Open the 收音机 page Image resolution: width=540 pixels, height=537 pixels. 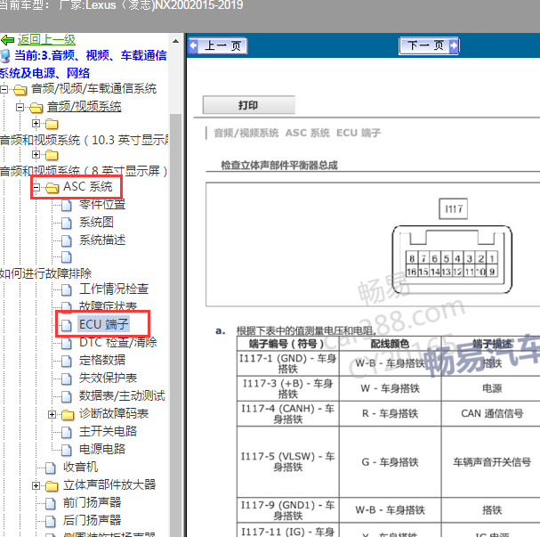tap(81, 467)
